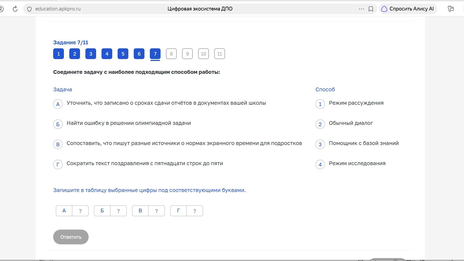Click the answer field next to Г
The image size is (464, 261).
(x=195, y=211)
